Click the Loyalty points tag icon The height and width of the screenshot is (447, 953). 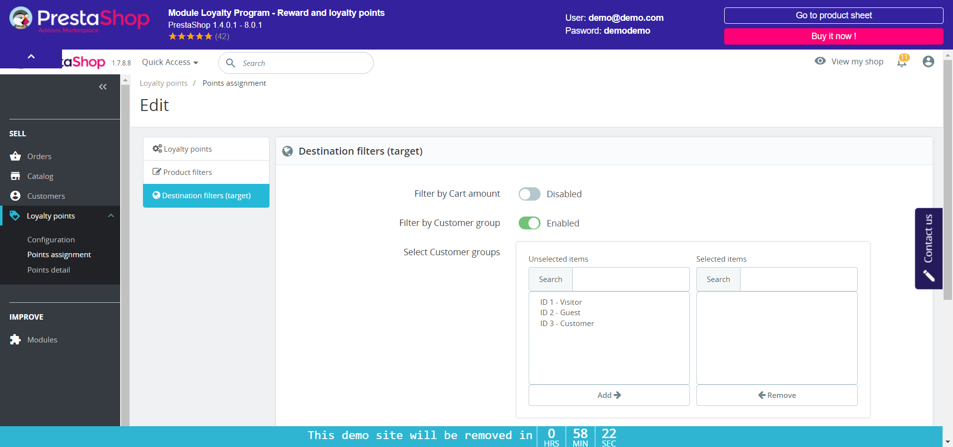(x=15, y=216)
